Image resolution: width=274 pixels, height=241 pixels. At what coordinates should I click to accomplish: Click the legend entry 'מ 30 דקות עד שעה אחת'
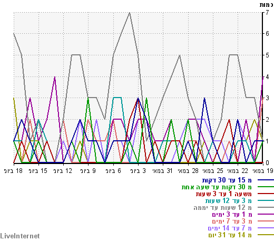(217, 187)
